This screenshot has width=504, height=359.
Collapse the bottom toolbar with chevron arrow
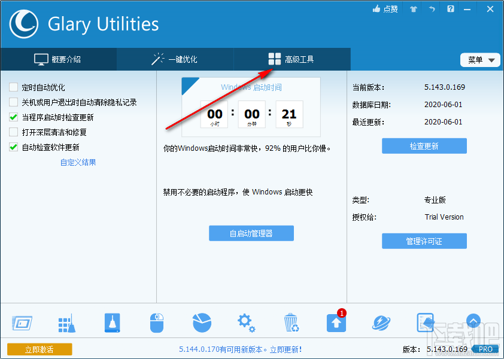point(473,321)
